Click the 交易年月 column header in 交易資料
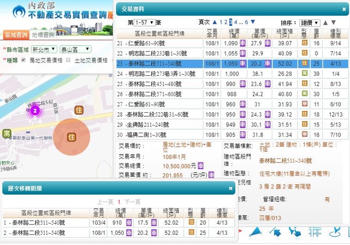The width and height of the screenshot is (350, 245). point(212,34)
